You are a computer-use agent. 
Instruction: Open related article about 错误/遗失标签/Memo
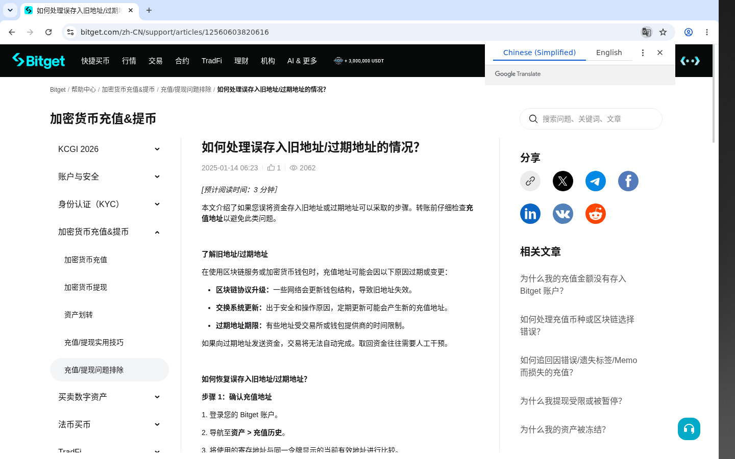click(x=579, y=366)
